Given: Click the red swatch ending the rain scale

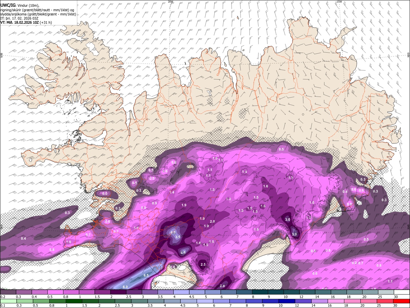Looking at the screenshot, I should [x=401, y=301].
